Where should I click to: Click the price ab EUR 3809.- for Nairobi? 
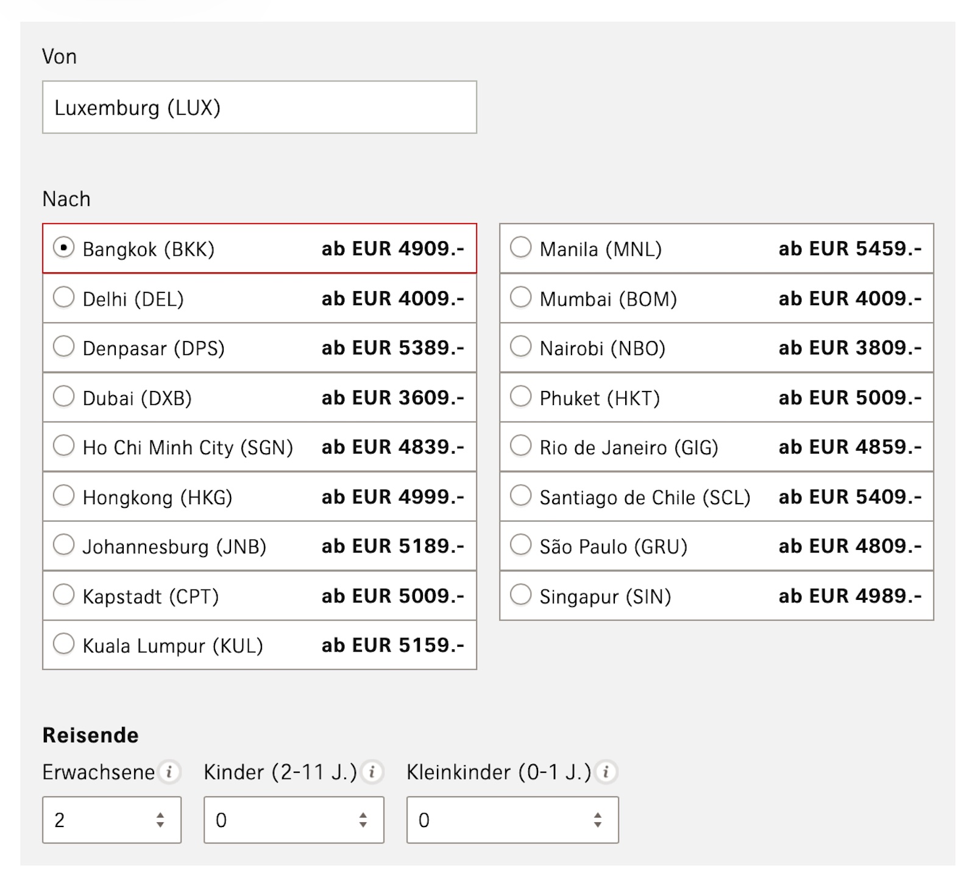click(x=850, y=348)
